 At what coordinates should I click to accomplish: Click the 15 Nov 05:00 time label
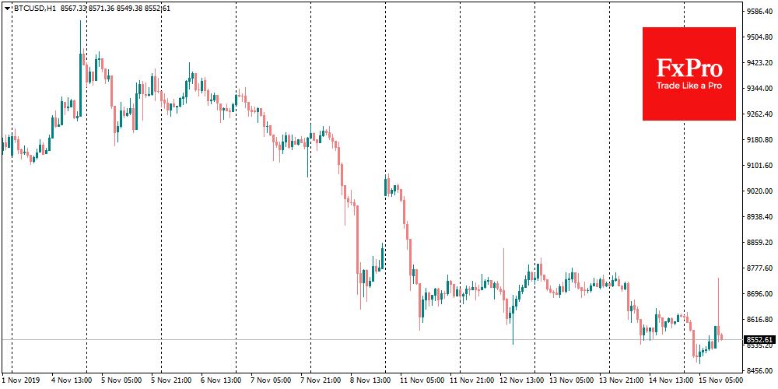point(721,380)
